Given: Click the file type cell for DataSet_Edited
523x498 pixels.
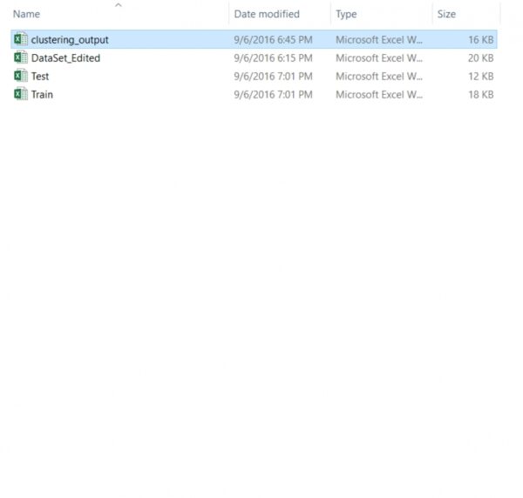Looking at the screenshot, I should click(x=379, y=58).
